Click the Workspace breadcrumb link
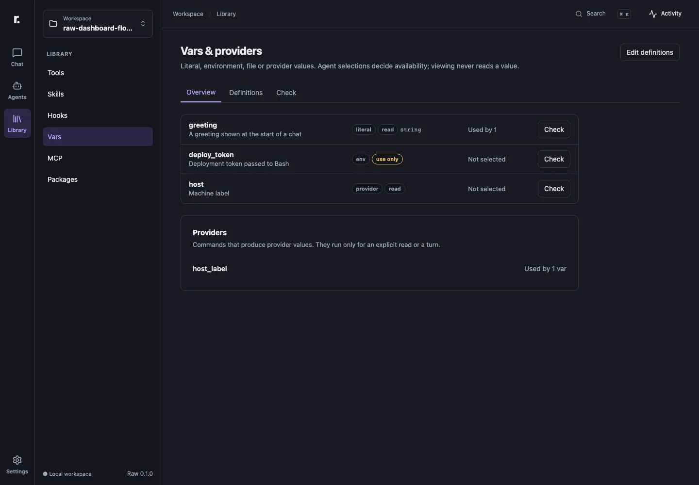Image resolution: width=699 pixels, height=485 pixels. click(x=188, y=14)
